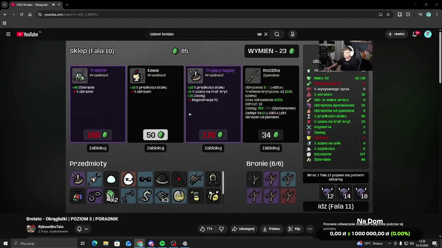Open the tab search dropdown chevron
The width and height of the screenshot is (442, 248).
[4, 5]
